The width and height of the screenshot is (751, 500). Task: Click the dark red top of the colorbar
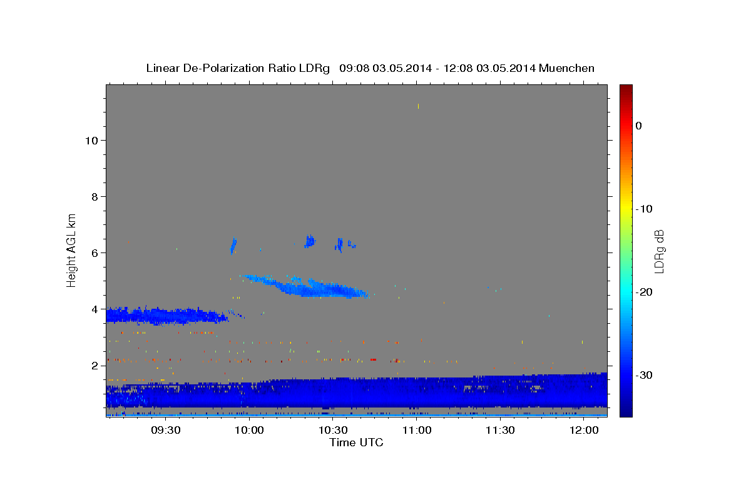point(626,89)
